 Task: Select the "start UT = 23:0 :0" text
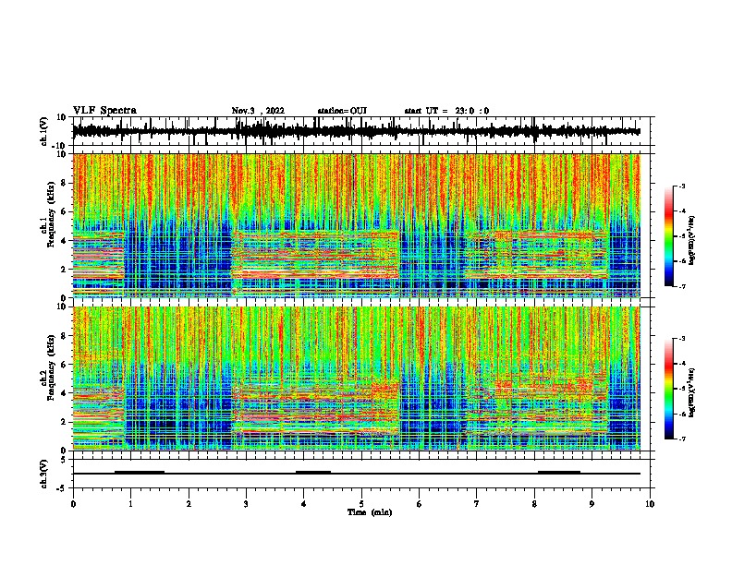click(446, 111)
